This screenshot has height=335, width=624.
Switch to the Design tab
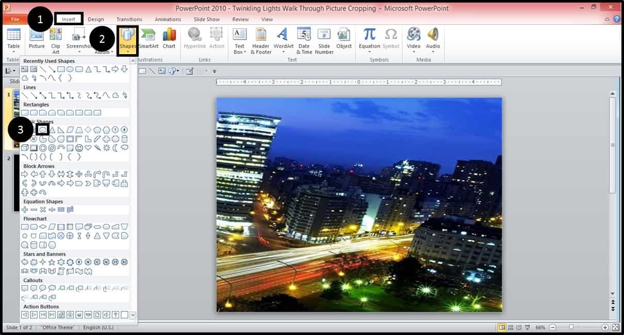(x=95, y=19)
